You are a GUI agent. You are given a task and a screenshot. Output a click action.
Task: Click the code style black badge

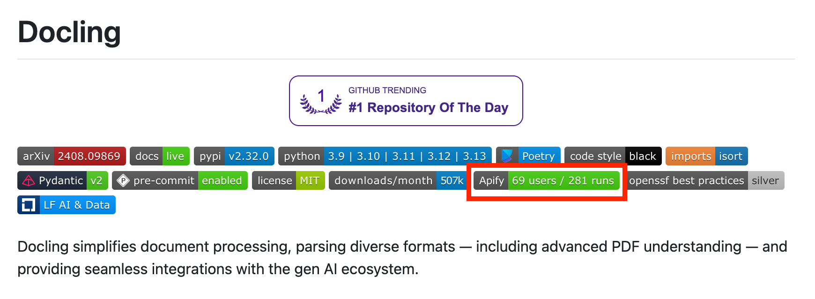(613, 156)
